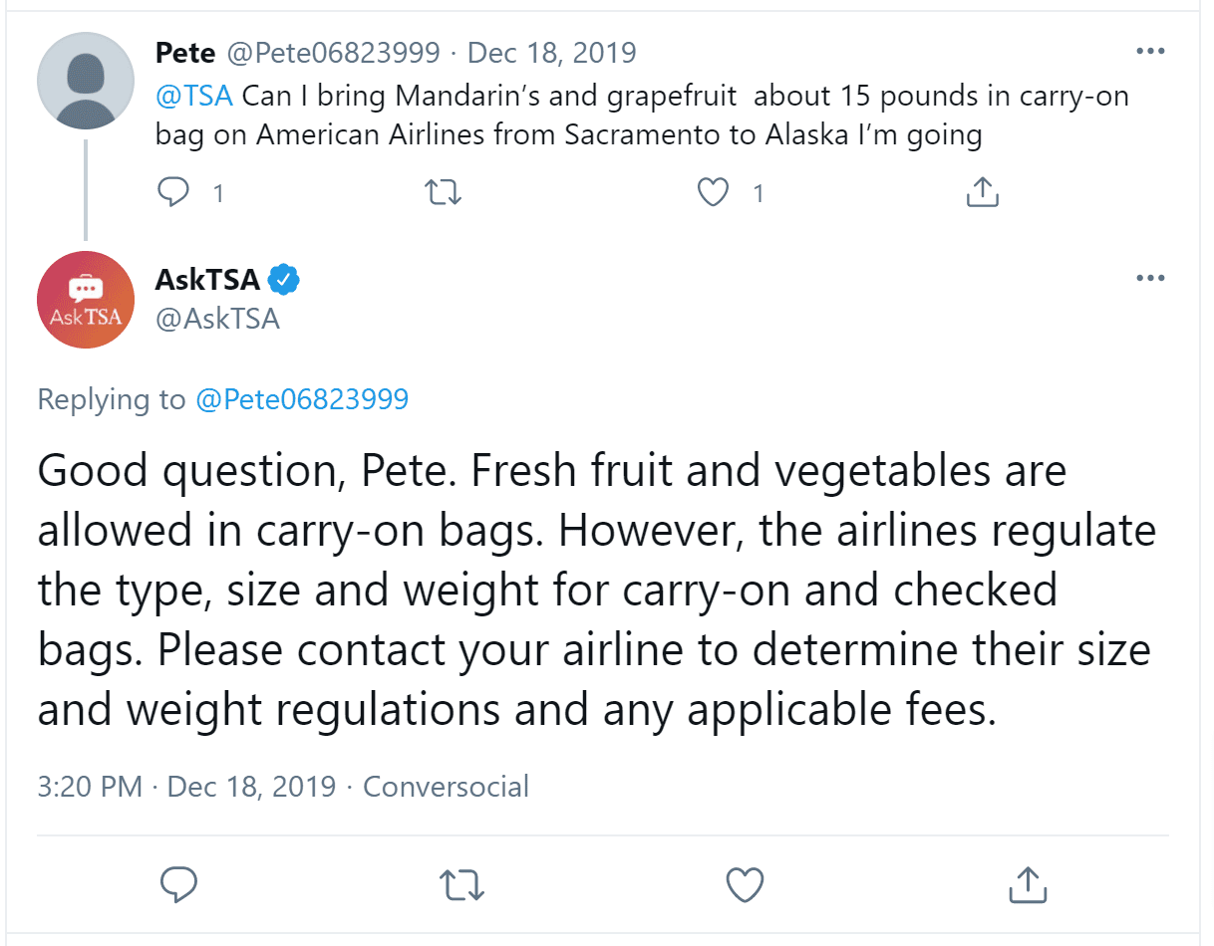Open the Conversocial source label
The image size is (1214, 946).
(446, 787)
